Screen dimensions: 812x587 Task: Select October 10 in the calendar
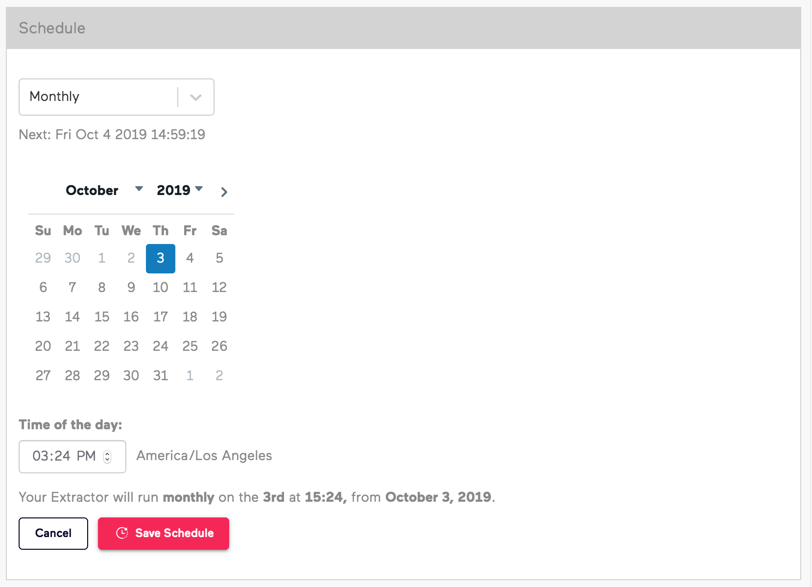click(160, 287)
